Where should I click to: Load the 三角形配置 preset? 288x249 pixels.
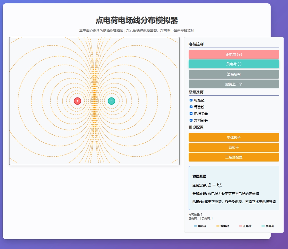click(234, 157)
